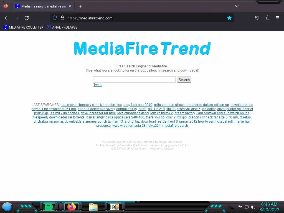The width and height of the screenshot is (284, 213).
Task: Click the Search button
Action: [x=184, y=80]
